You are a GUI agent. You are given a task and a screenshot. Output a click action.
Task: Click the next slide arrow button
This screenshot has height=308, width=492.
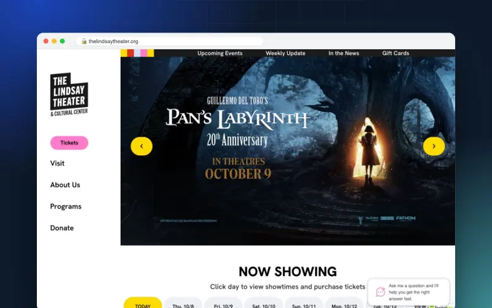click(434, 146)
